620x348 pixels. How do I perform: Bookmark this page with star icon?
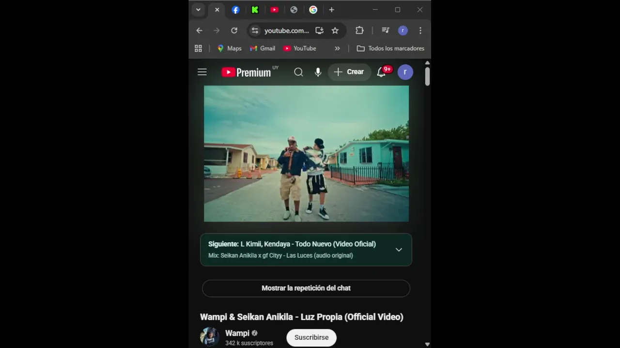pyautogui.click(x=335, y=30)
